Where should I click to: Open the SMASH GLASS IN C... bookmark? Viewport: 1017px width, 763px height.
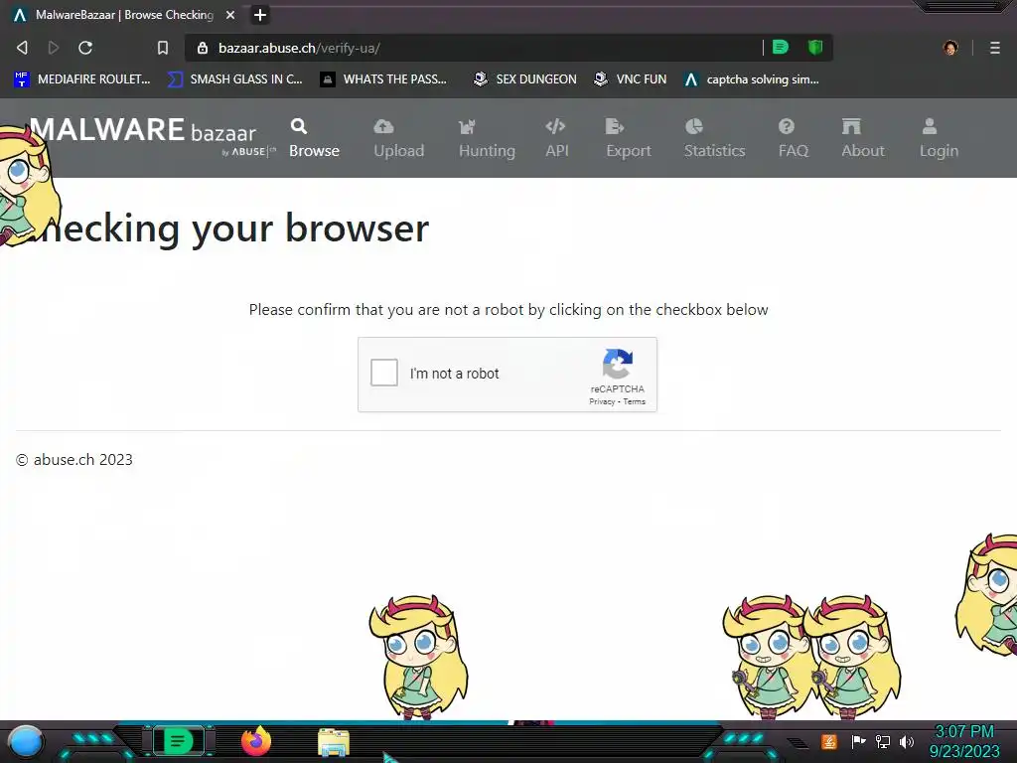(234, 79)
